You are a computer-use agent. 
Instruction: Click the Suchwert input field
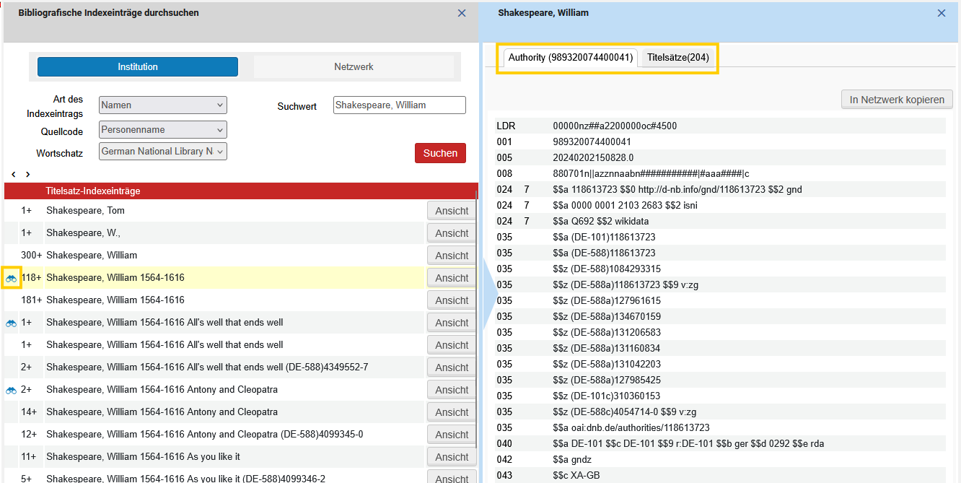pyautogui.click(x=400, y=105)
